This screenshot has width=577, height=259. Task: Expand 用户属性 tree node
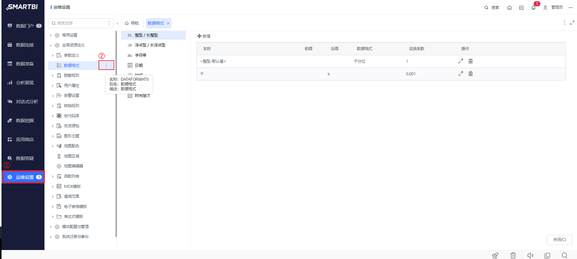(53, 86)
